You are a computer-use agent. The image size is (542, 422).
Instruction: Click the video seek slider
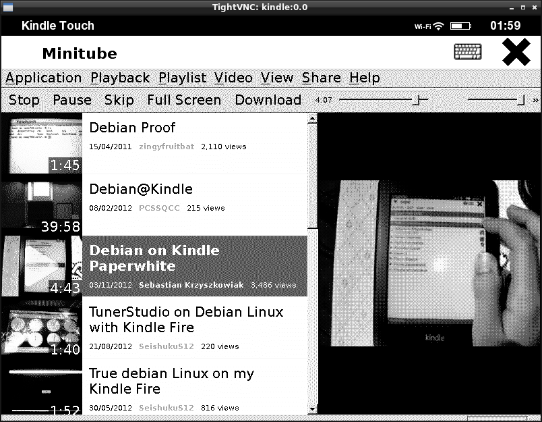[384, 100]
